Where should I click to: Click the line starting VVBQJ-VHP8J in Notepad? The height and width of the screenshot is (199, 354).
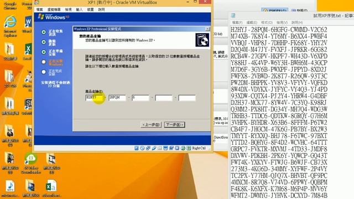click(279, 43)
